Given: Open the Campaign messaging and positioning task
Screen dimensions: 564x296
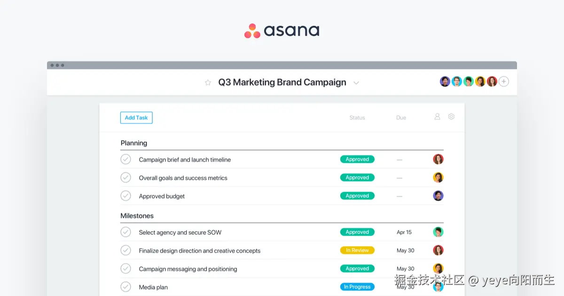Looking at the screenshot, I should 188,269.
